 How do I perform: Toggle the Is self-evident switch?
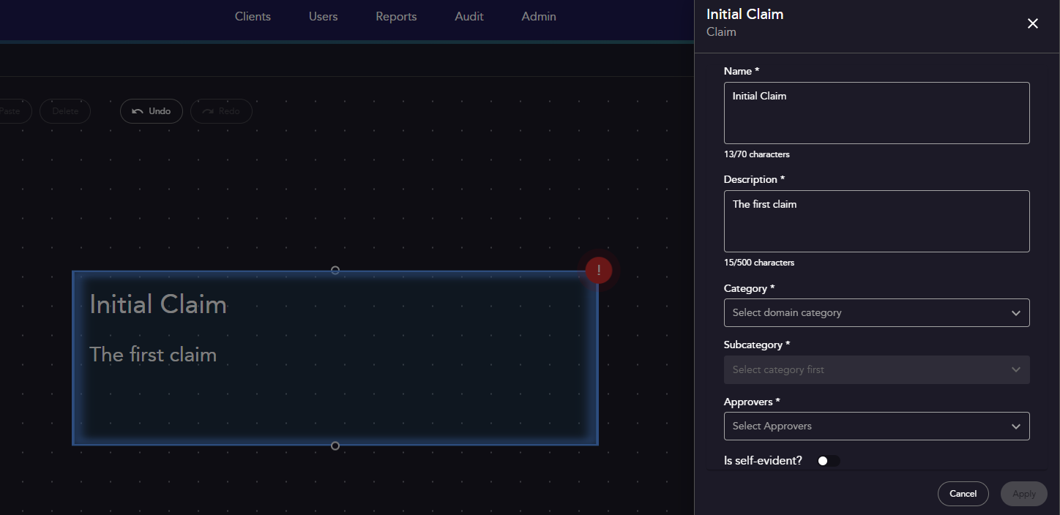828,460
